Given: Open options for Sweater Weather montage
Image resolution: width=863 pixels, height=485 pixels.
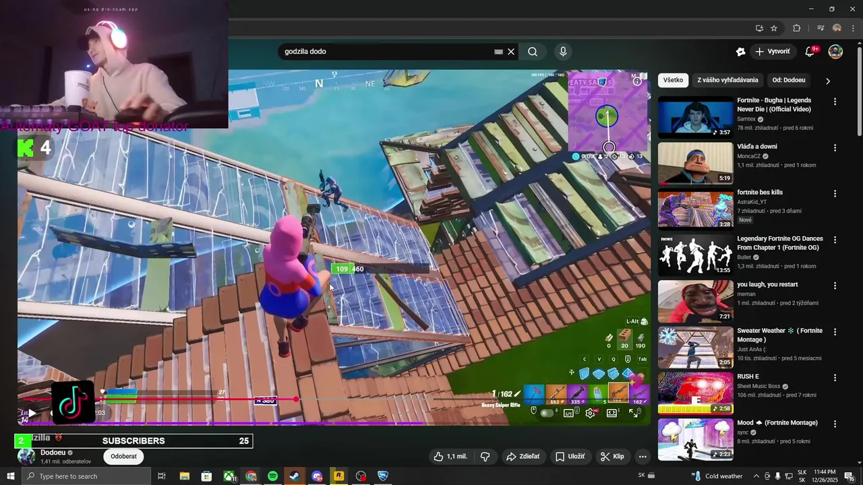Looking at the screenshot, I should (835, 331).
